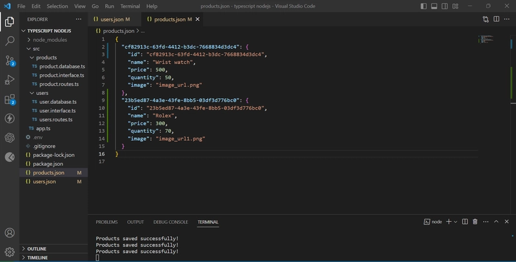
Task: Kill terminal with trash icon
Action: point(475,222)
